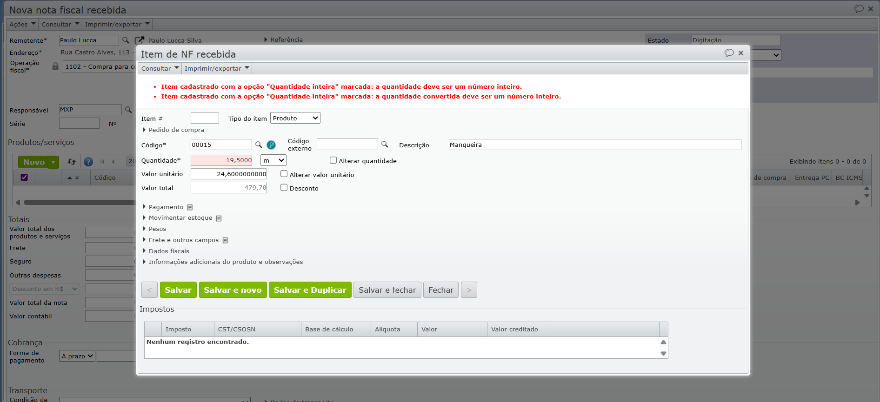Click the note icon beside Frete e outros campos
Image resolution: width=880 pixels, height=402 pixels.
pos(225,240)
